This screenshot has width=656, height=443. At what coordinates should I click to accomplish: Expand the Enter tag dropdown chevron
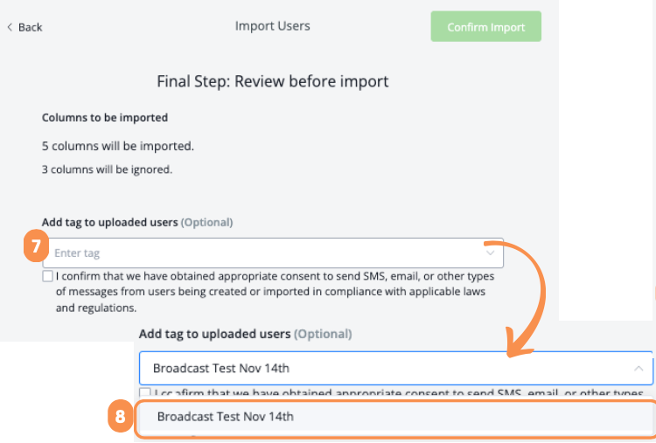tap(490, 253)
